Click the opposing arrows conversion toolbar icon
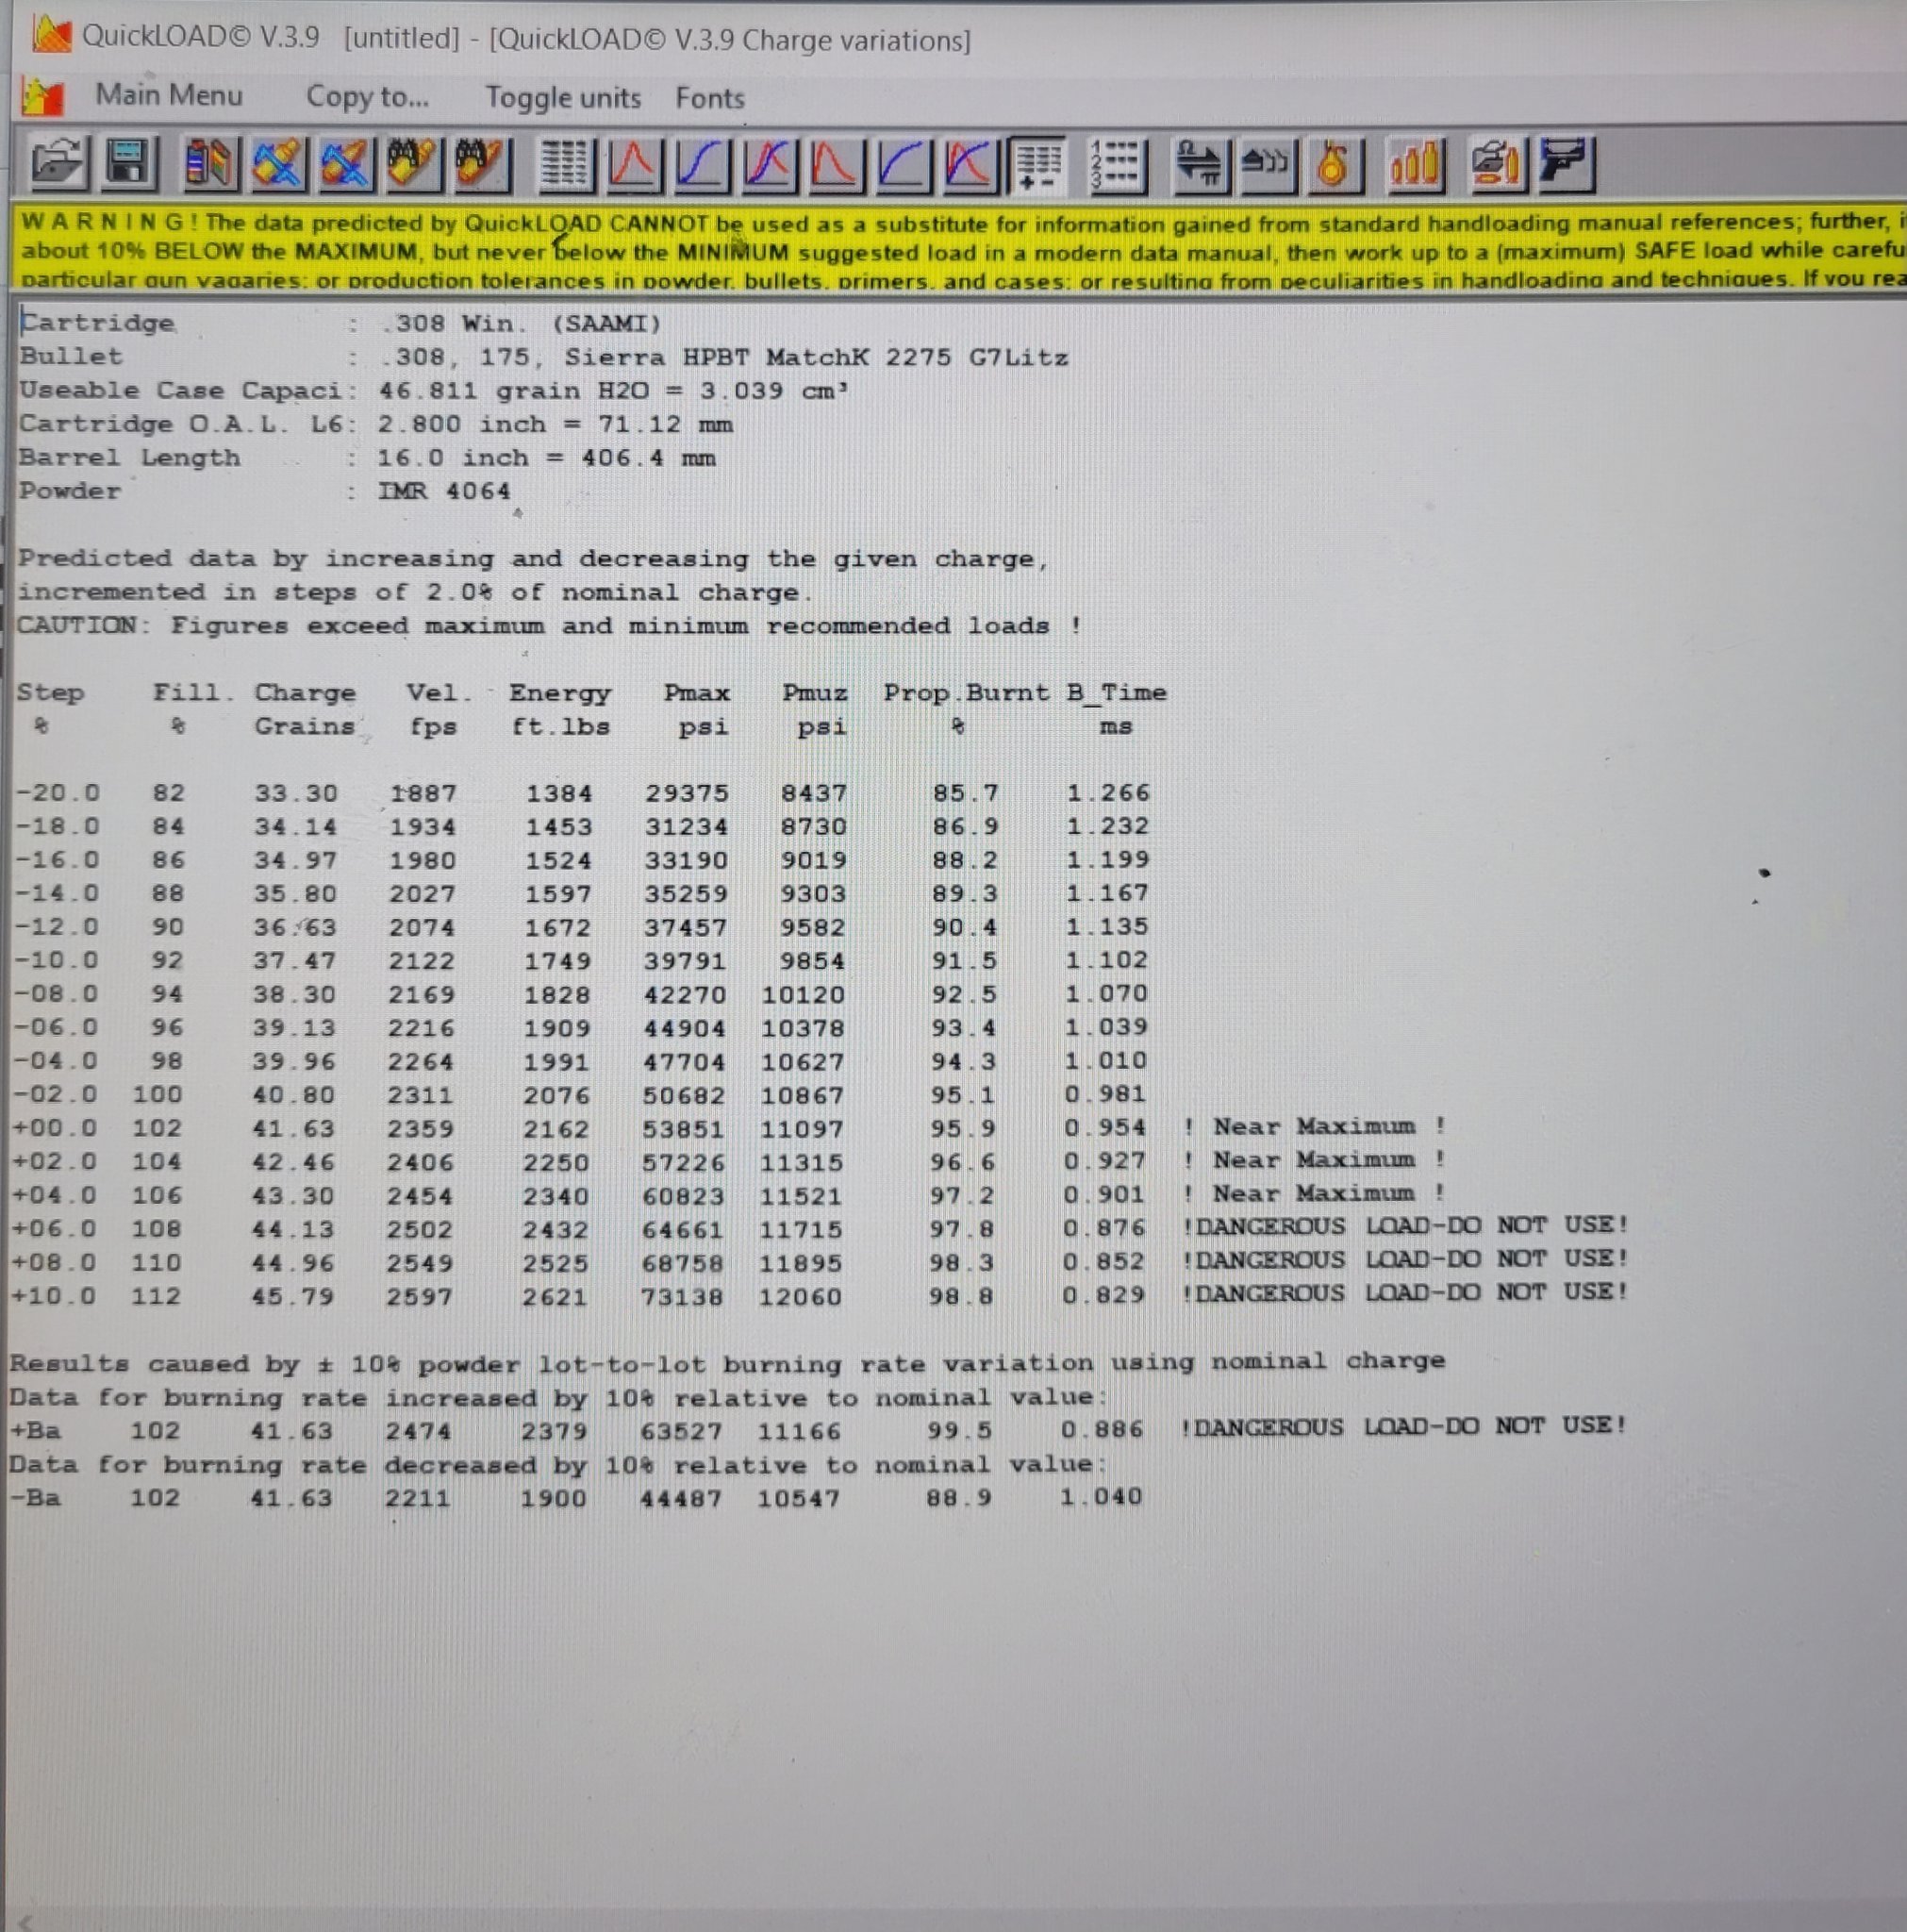This screenshot has width=1907, height=1932. pyautogui.click(x=1201, y=165)
